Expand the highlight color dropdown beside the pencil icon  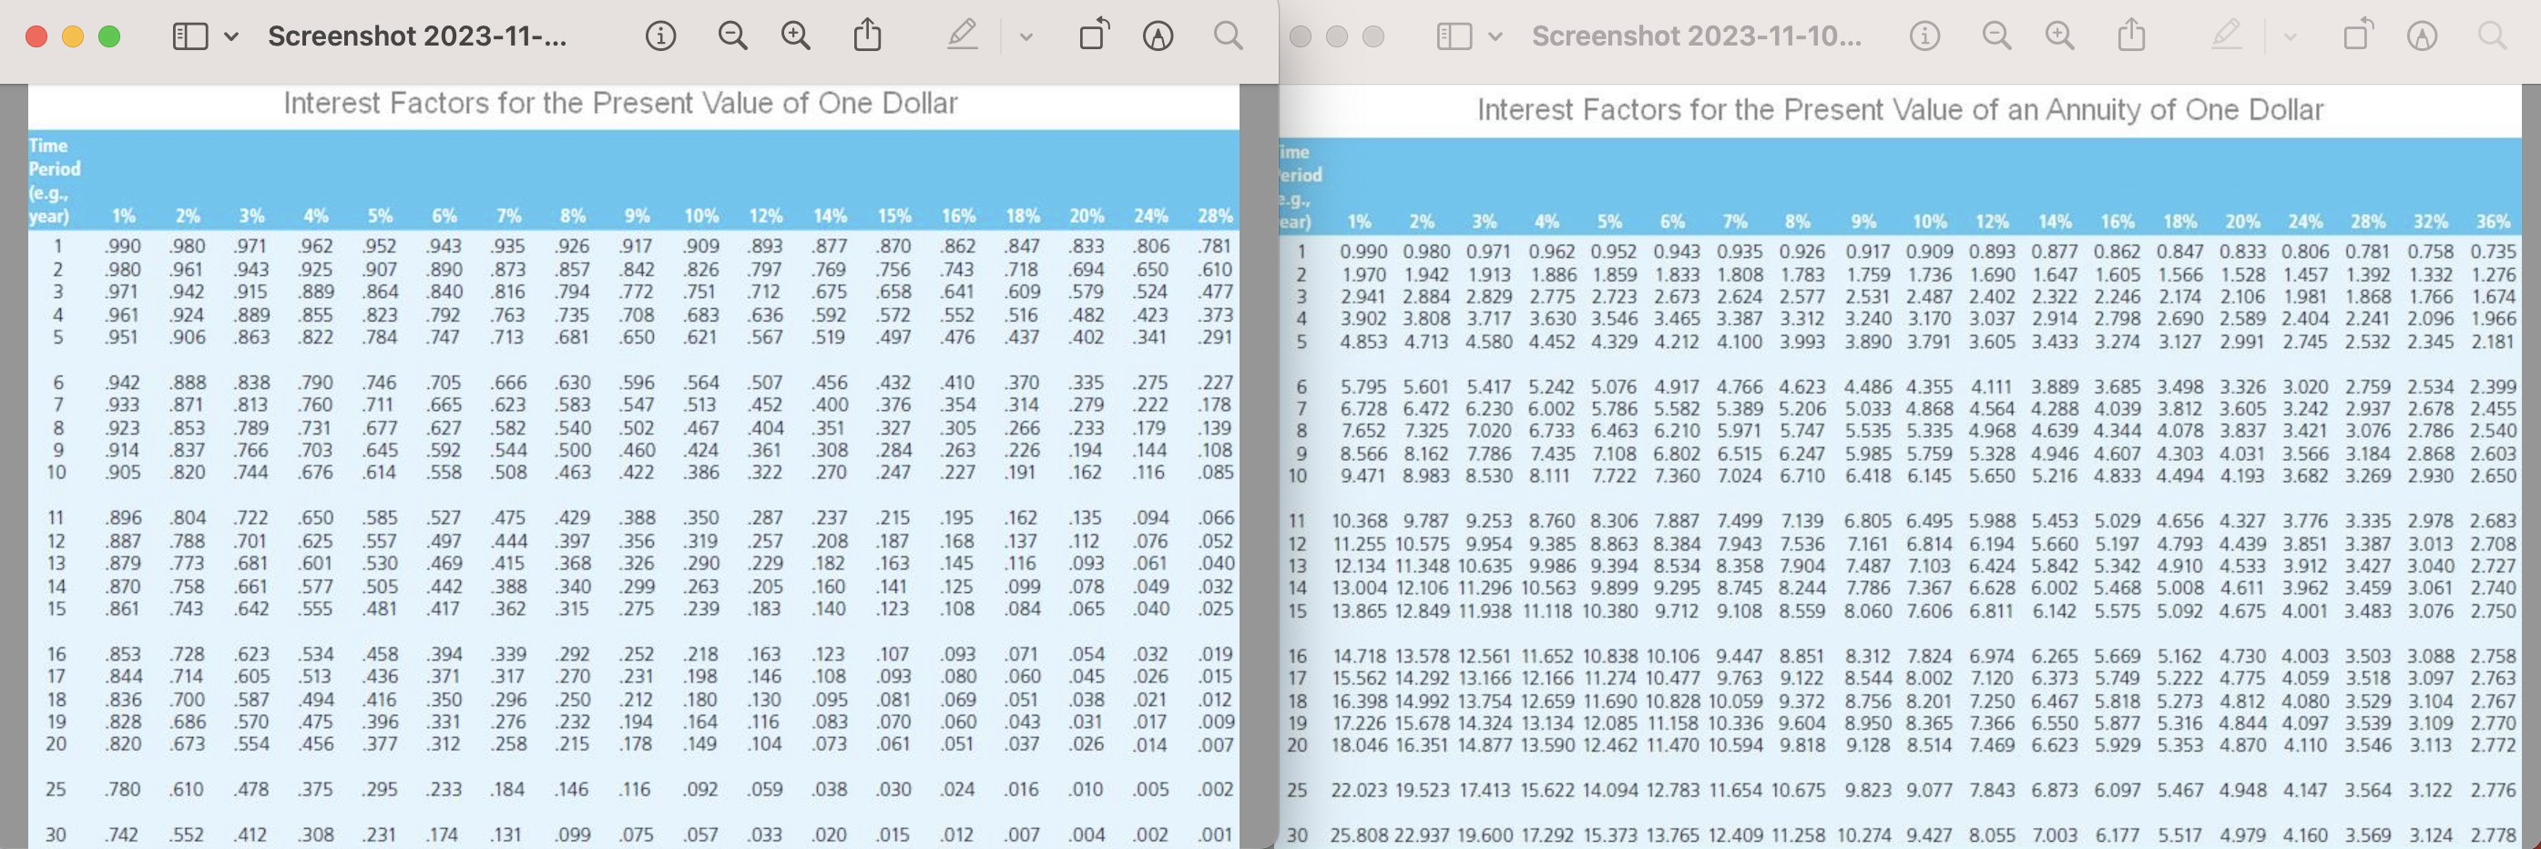(1025, 36)
